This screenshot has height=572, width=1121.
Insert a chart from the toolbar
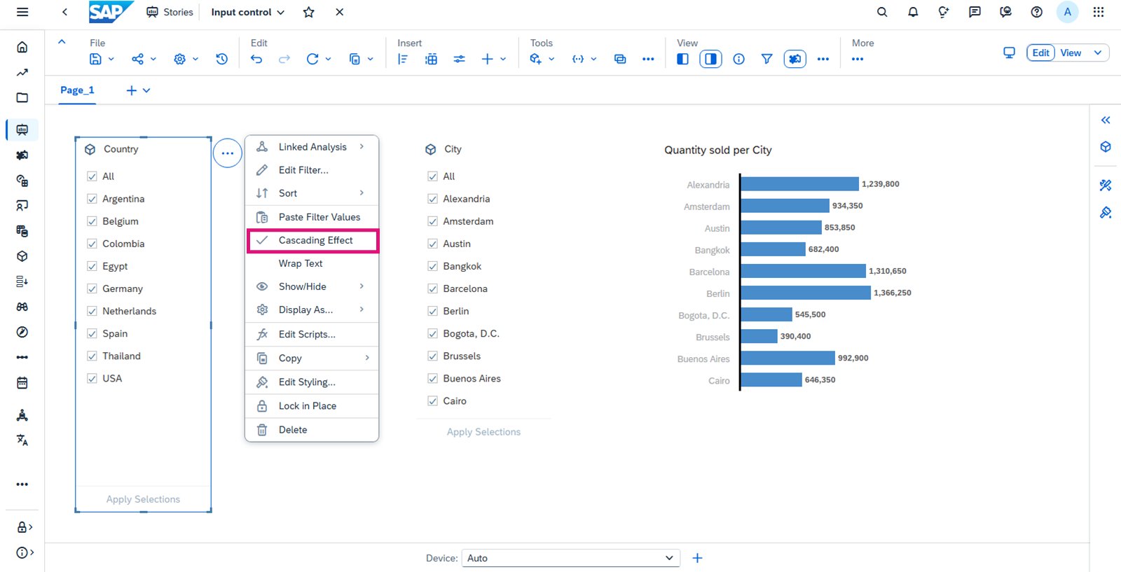point(403,60)
